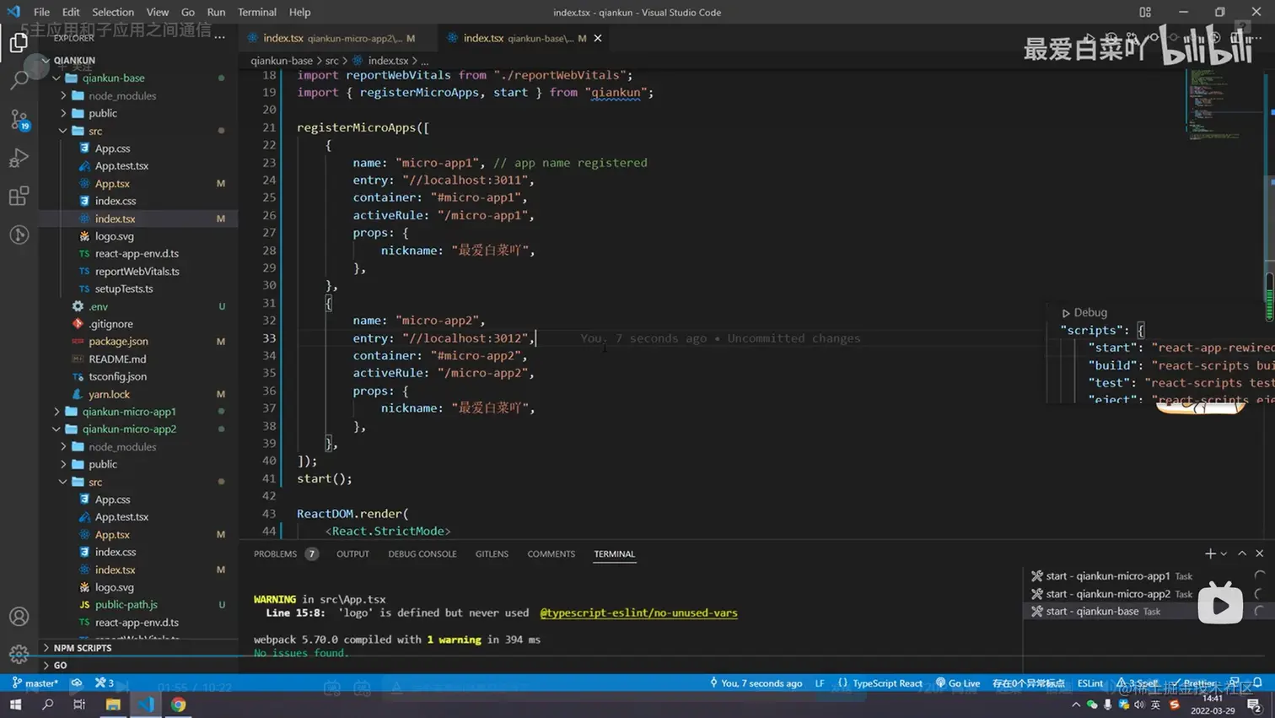Open the Extensions view icon
The width and height of the screenshot is (1275, 718).
[19, 197]
